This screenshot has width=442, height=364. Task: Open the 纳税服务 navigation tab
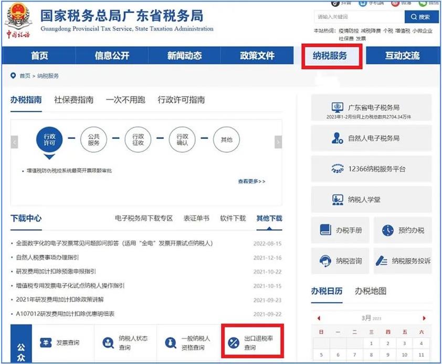pyautogui.click(x=330, y=56)
